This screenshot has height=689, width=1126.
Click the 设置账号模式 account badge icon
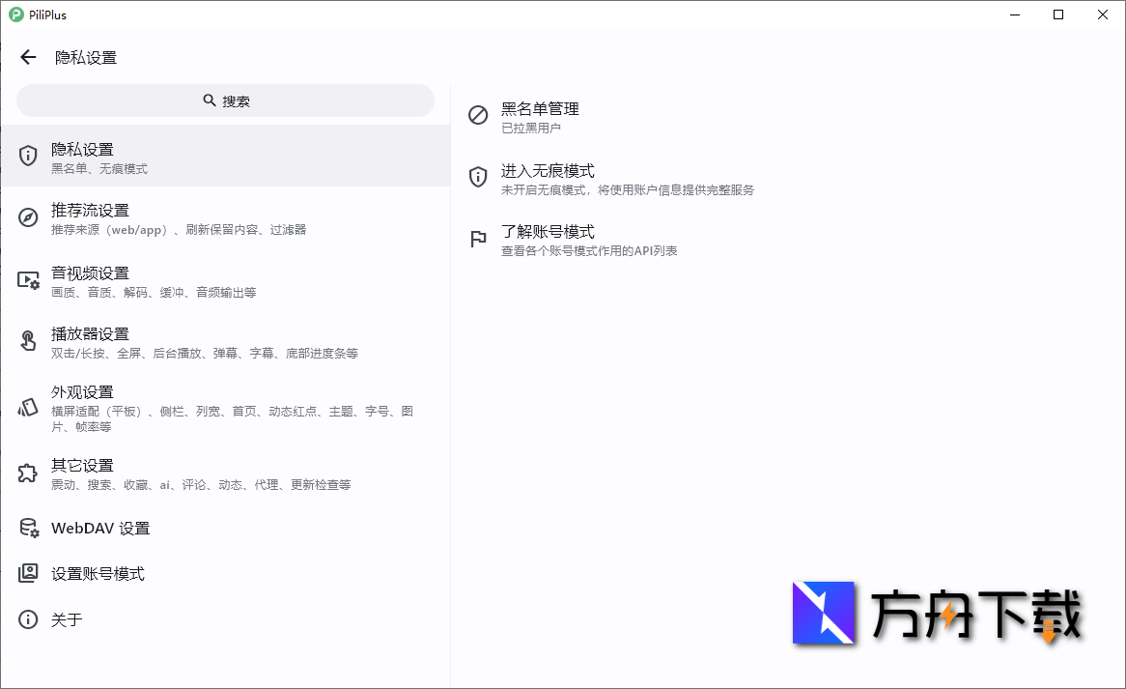[x=28, y=573]
